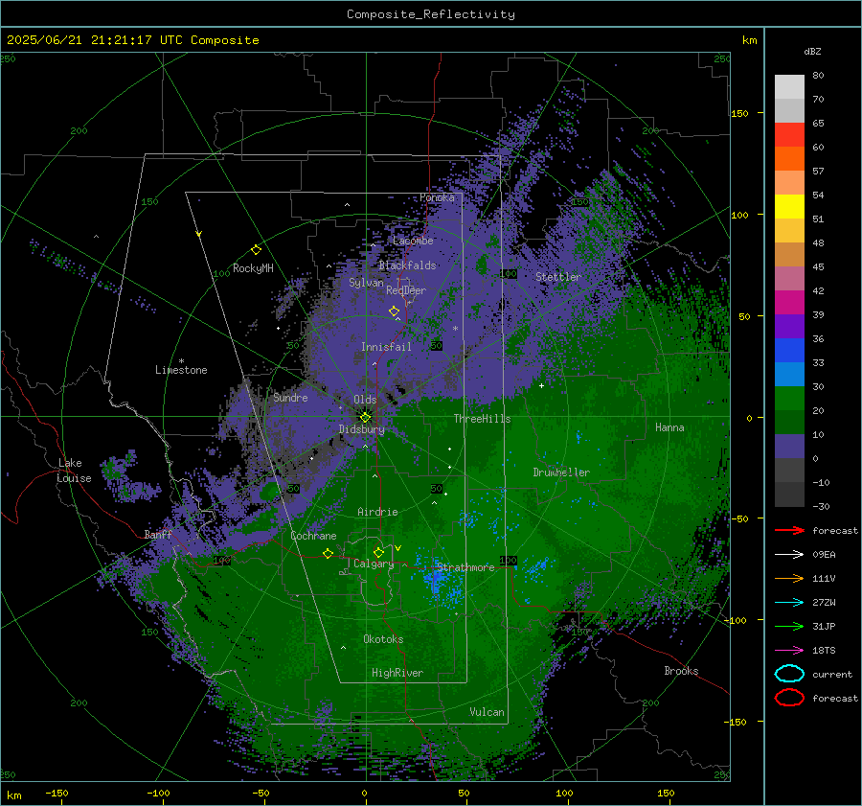Click the light gray 70-80 dBZ swatch
This screenshot has width=862, height=806.
tap(789, 86)
